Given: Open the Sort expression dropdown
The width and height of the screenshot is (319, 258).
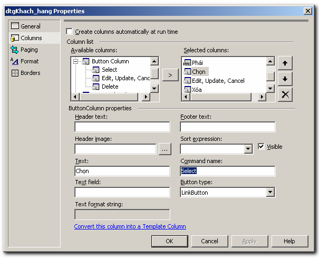Looking at the screenshot, I should coord(248,149).
